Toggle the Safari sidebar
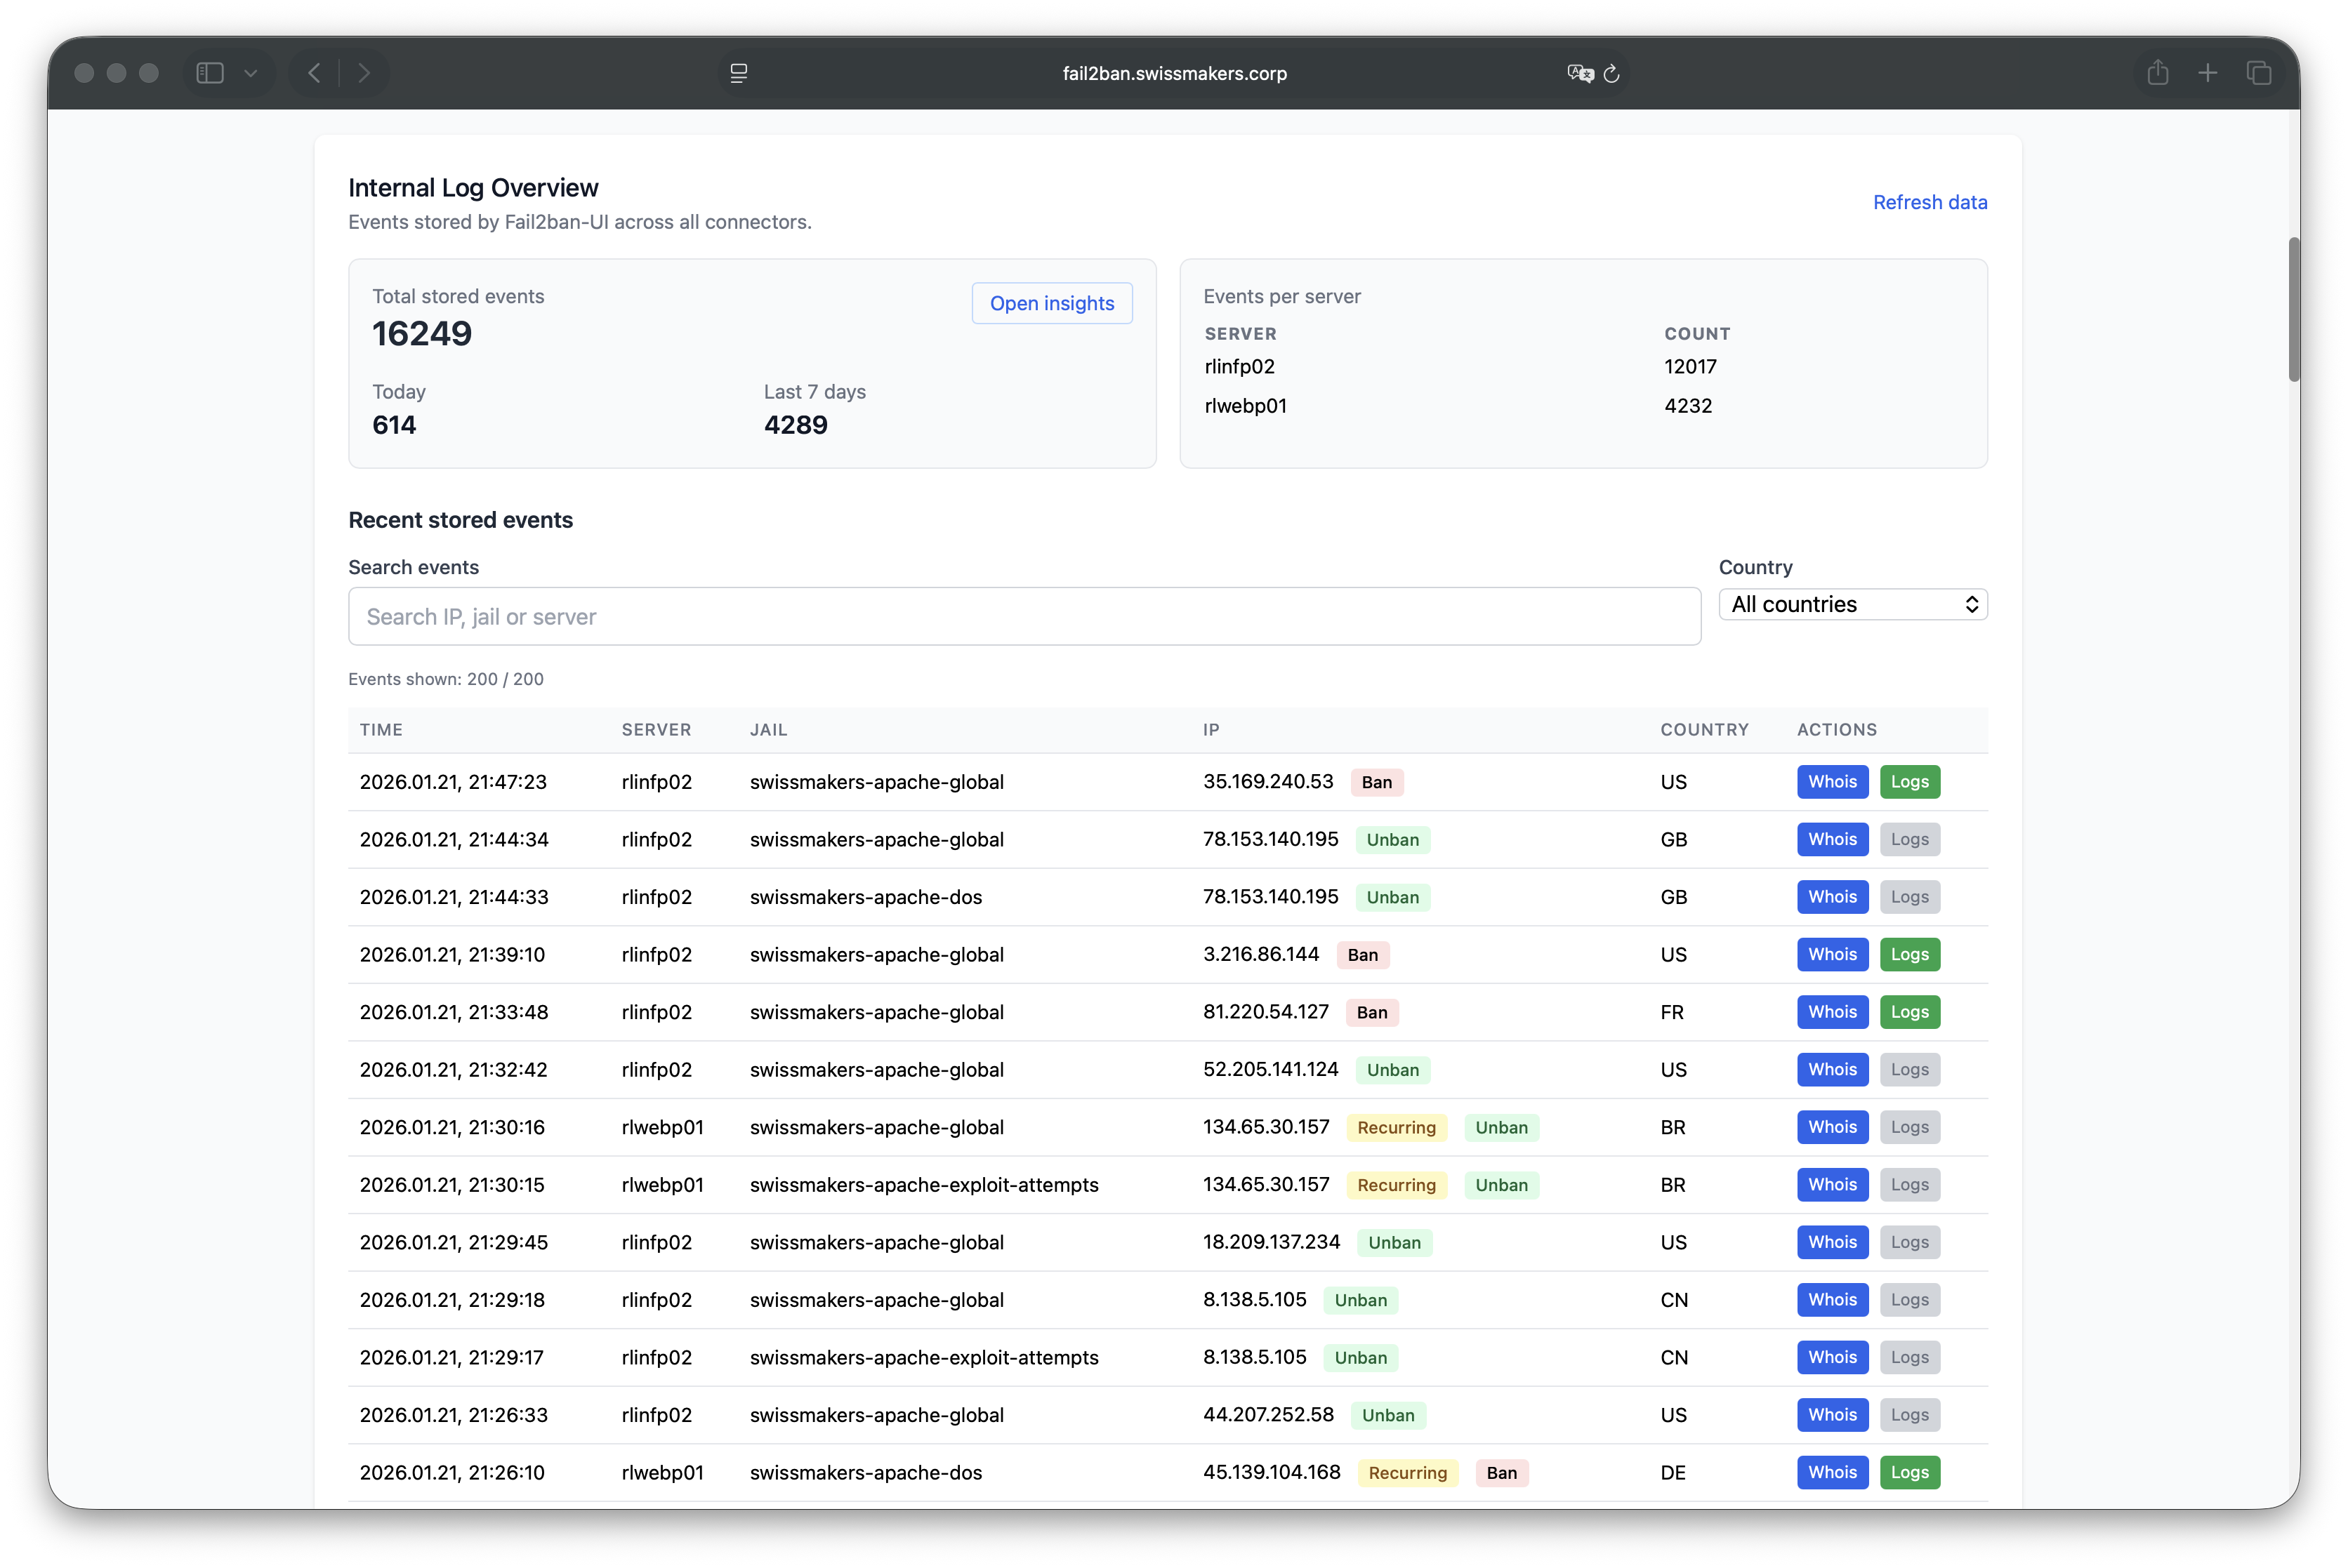The width and height of the screenshot is (2348, 1568). (x=209, y=72)
